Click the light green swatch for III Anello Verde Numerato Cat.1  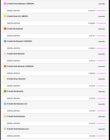pyautogui.click(x=5, y=129)
